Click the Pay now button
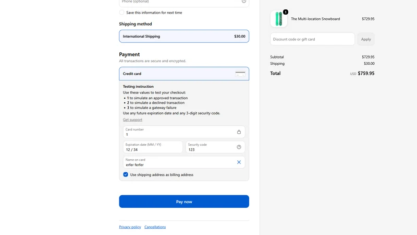The image size is (417, 235). tap(184, 202)
